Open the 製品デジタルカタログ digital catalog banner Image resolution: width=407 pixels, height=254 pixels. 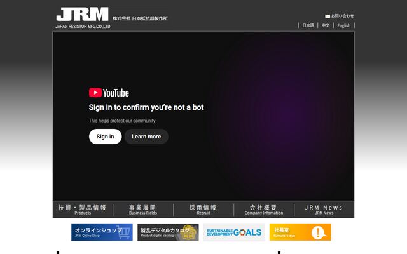click(168, 232)
